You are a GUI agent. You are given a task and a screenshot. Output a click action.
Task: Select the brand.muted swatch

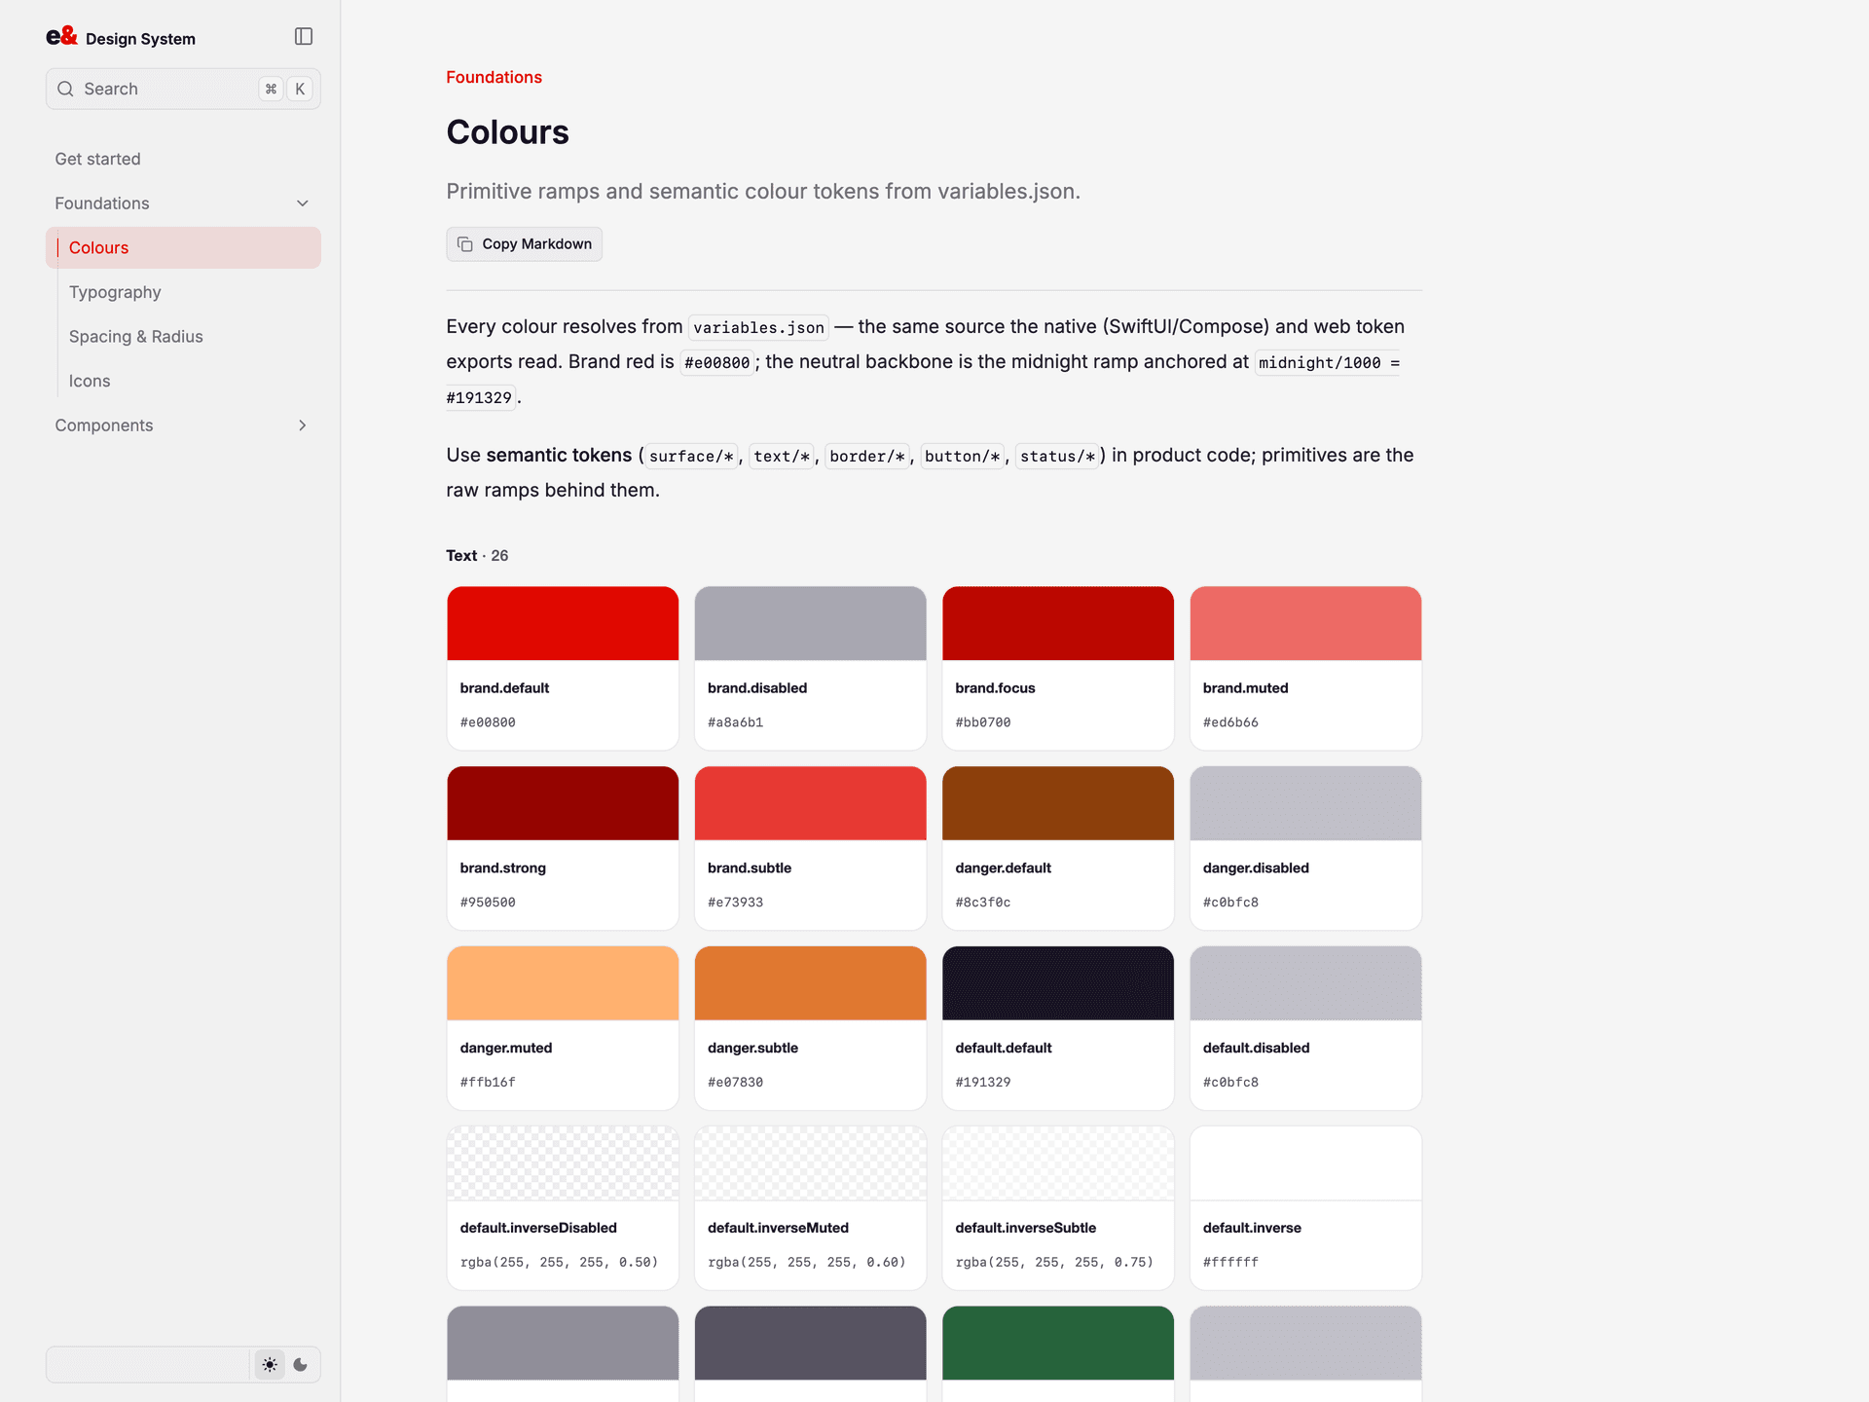point(1305,623)
